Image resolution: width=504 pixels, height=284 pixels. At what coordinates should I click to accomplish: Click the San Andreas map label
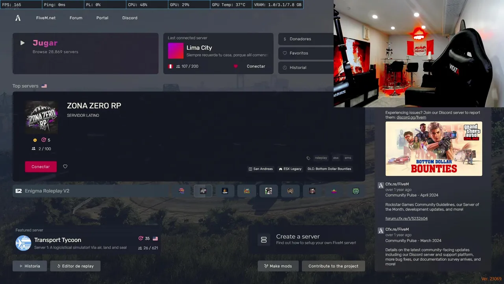tap(261, 169)
